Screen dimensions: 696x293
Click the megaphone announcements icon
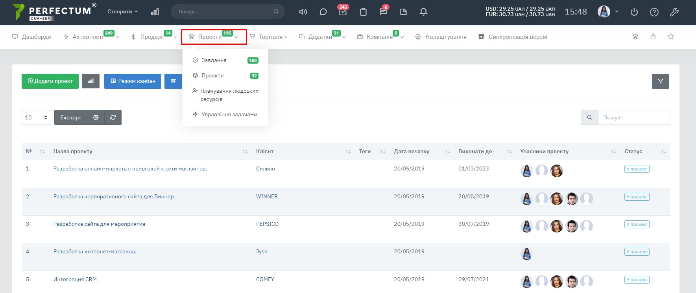tap(303, 12)
